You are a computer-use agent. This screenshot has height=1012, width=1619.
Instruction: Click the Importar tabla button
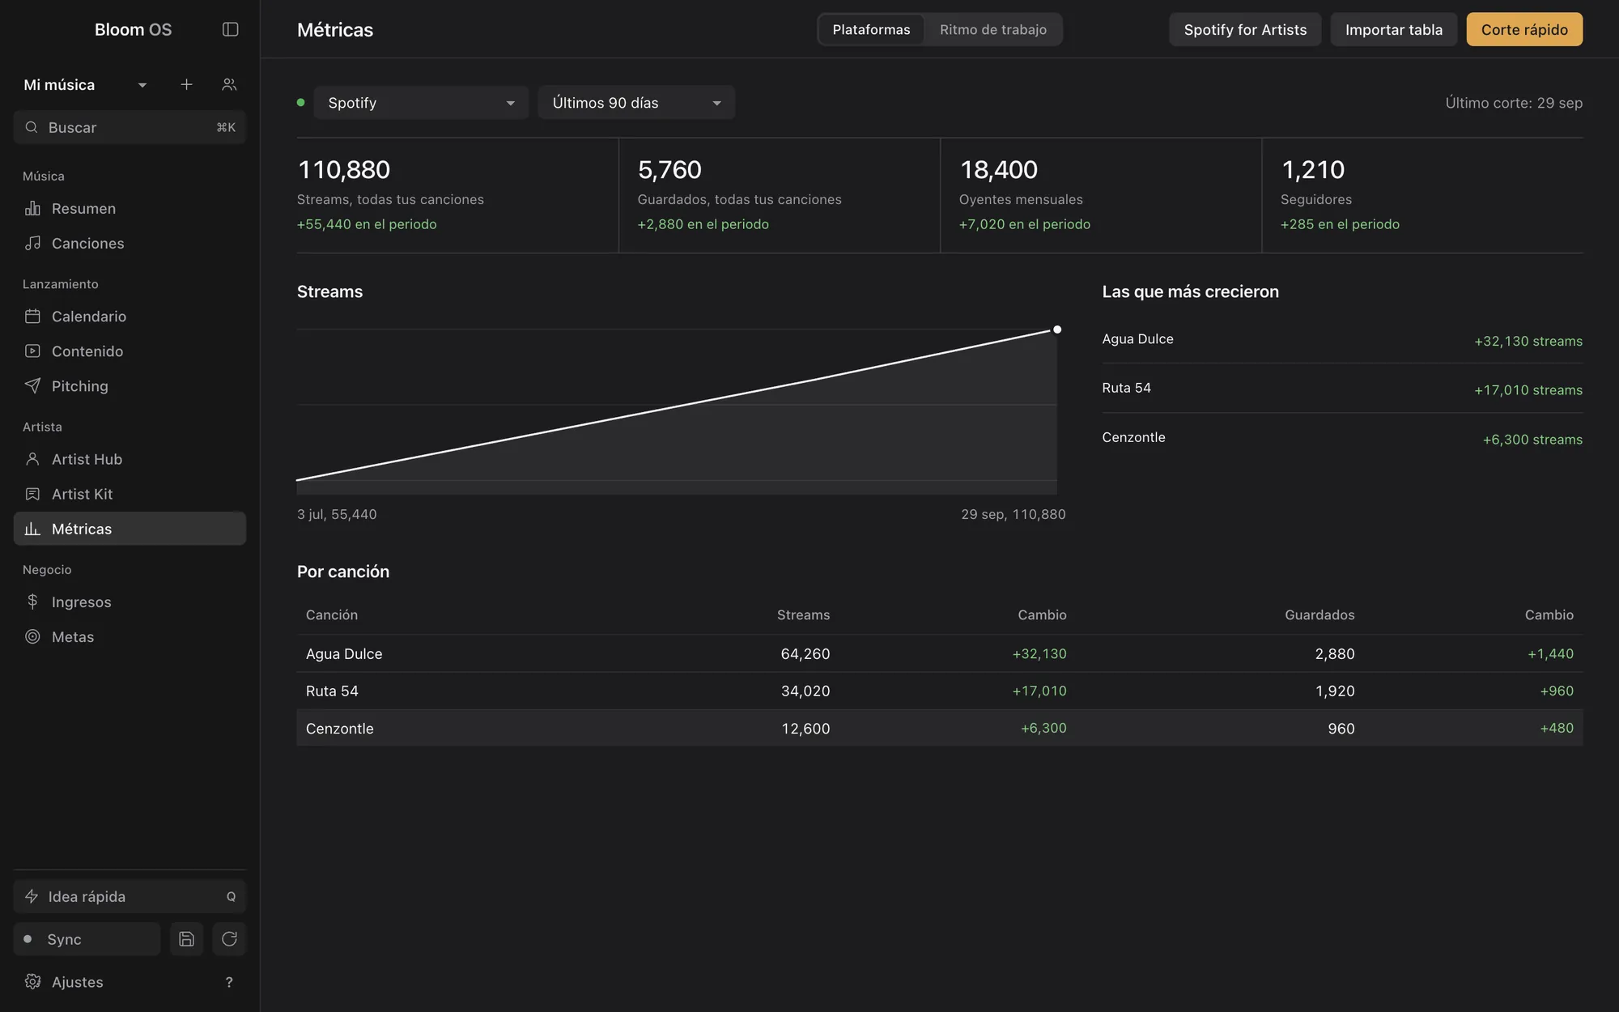click(x=1394, y=29)
